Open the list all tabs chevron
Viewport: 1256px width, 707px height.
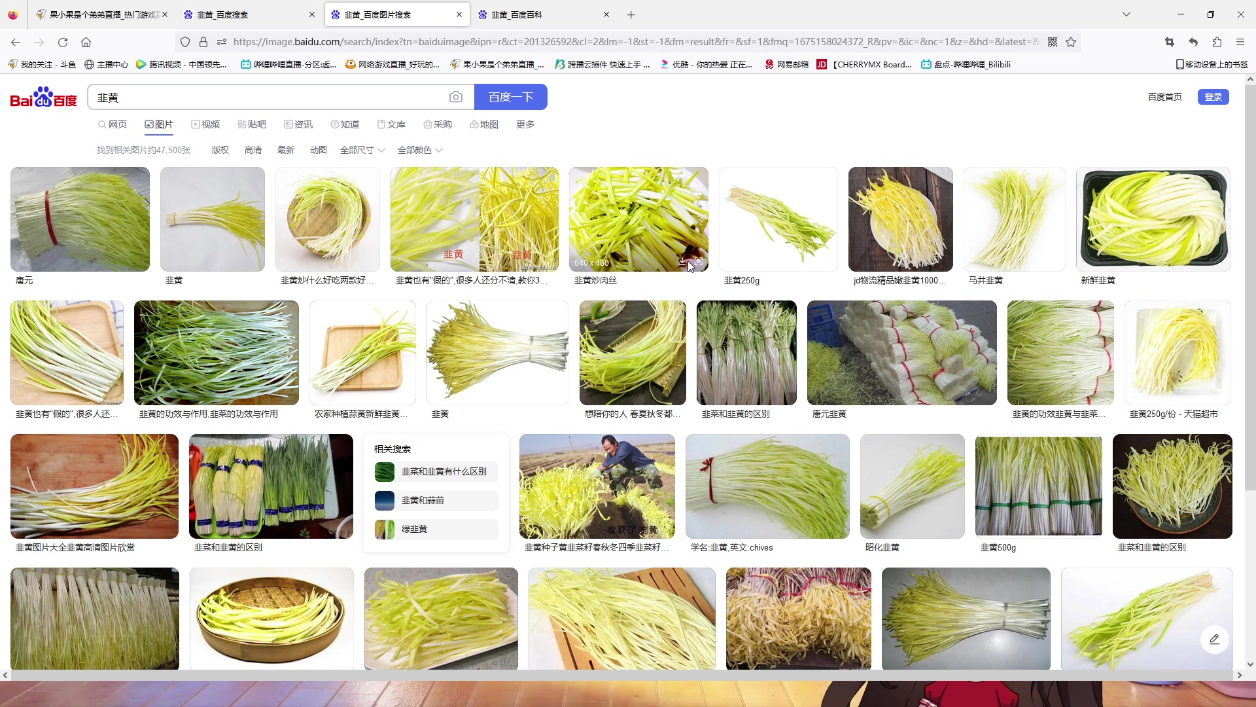(x=1126, y=14)
